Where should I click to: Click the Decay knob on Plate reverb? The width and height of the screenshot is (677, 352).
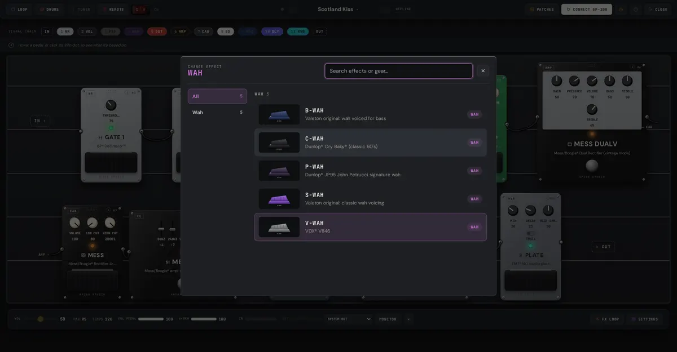(530, 211)
